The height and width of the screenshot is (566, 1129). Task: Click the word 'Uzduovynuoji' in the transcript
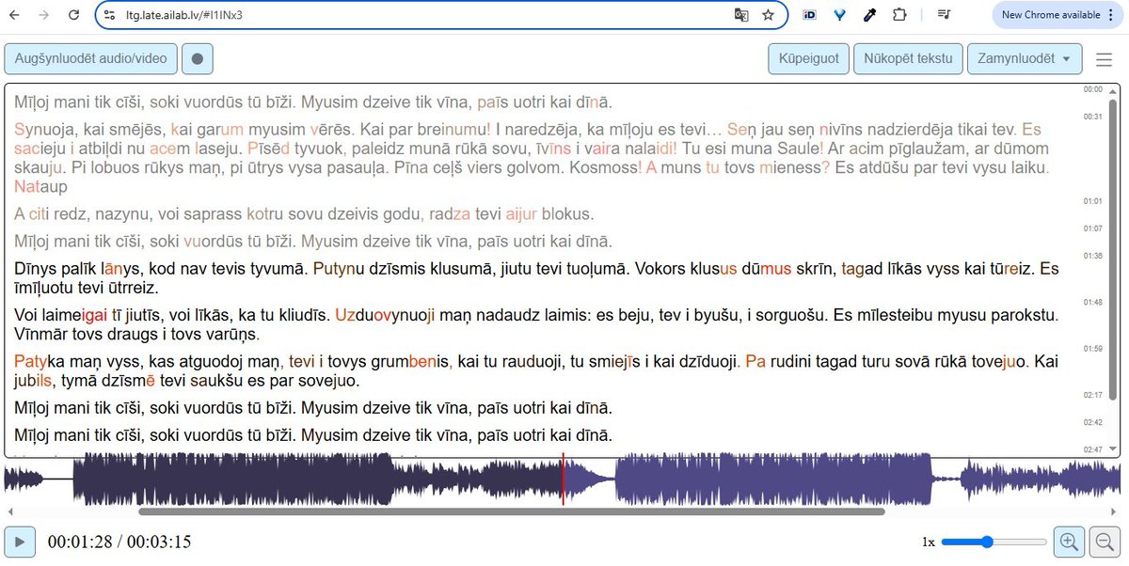[385, 315]
